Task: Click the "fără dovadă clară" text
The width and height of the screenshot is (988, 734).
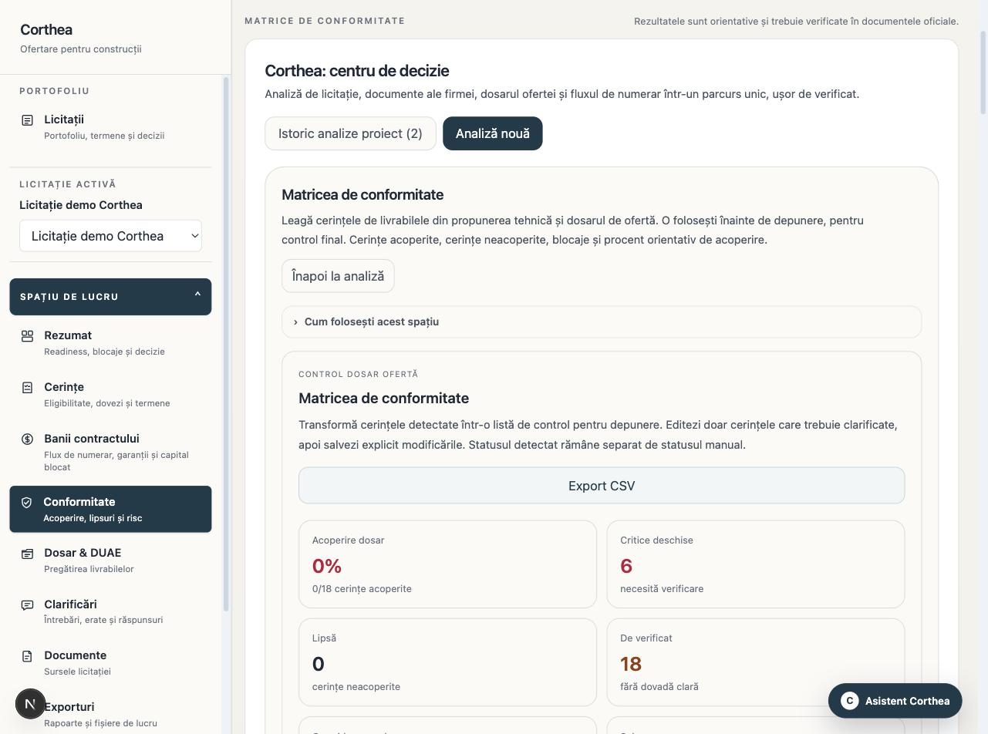Action: pos(659,687)
